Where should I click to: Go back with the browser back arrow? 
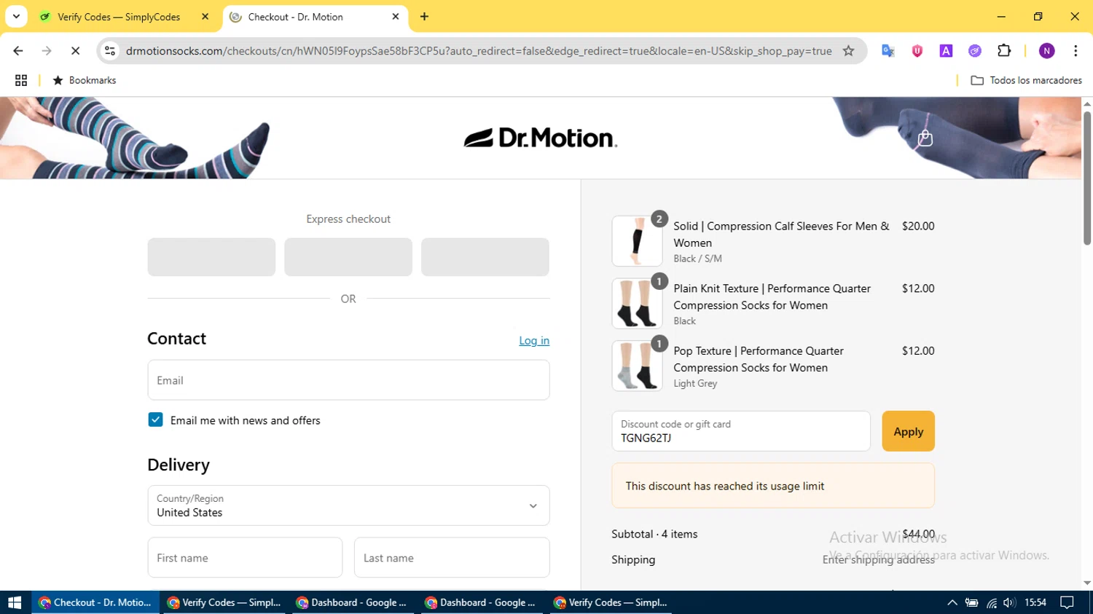pyautogui.click(x=18, y=51)
